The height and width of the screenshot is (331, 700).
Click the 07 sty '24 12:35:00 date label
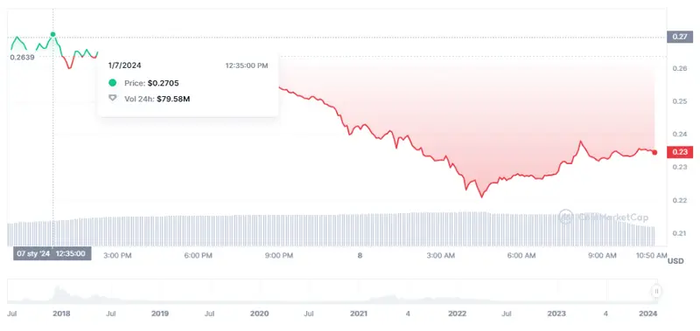pyautogui.click(x=52, y=253)
